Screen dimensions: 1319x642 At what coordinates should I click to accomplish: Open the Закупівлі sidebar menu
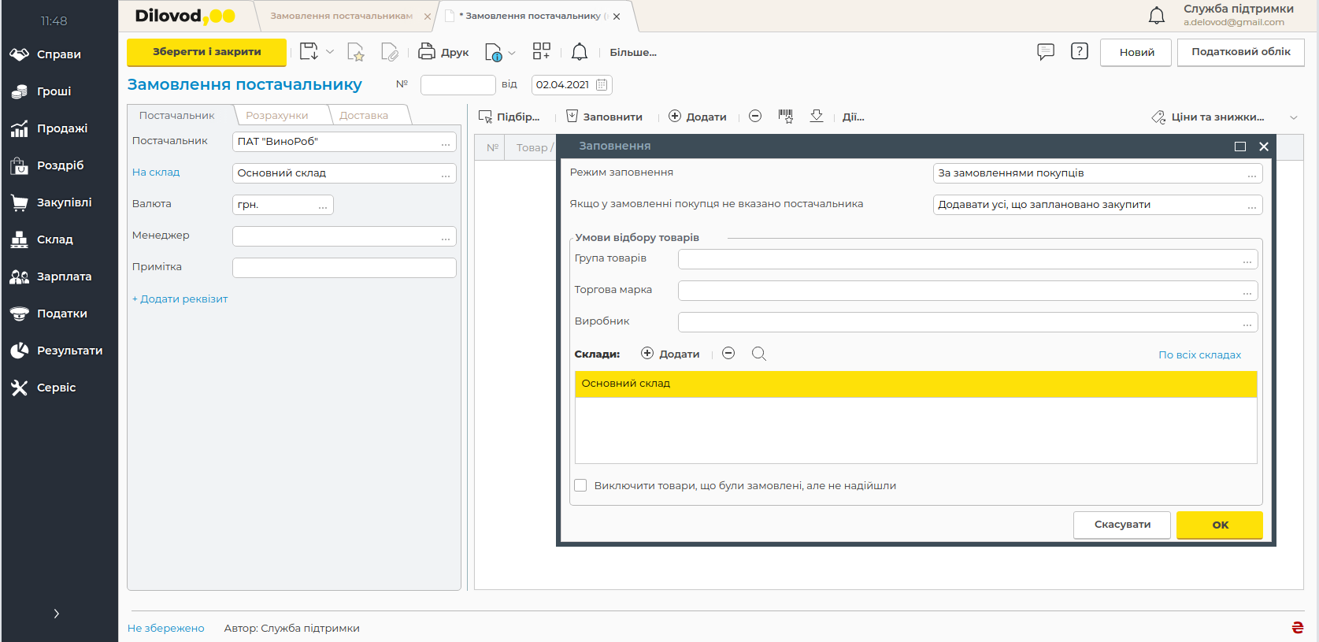click(64, 202)
